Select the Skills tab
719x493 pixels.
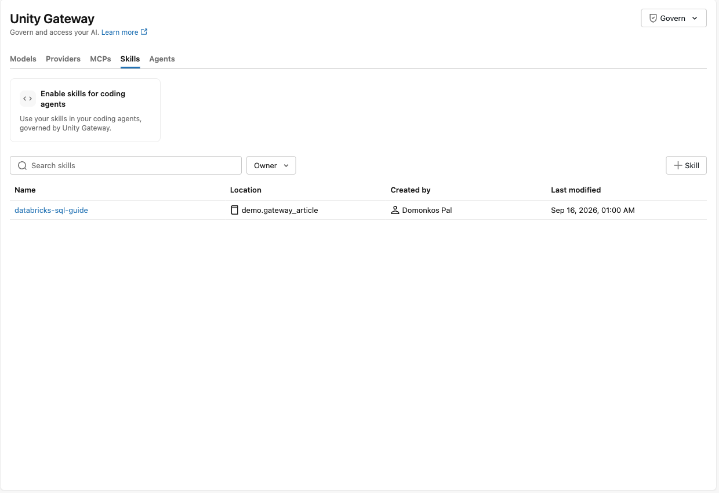coord(130,59)
